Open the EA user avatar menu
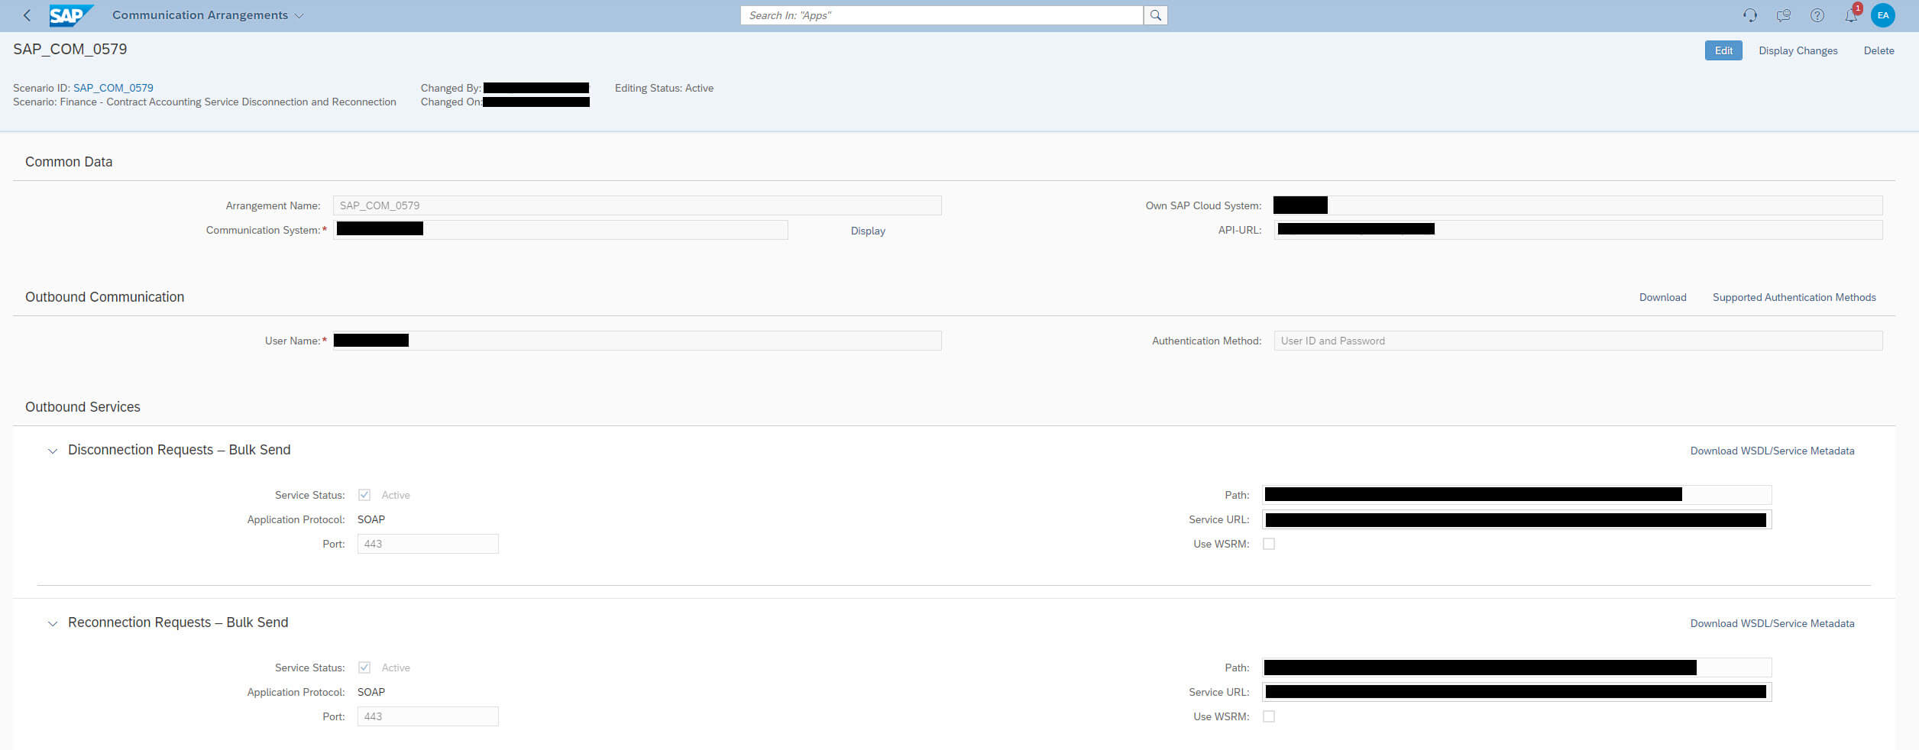The width and height of the screenshot is (1919, 750). point(1883,15)
